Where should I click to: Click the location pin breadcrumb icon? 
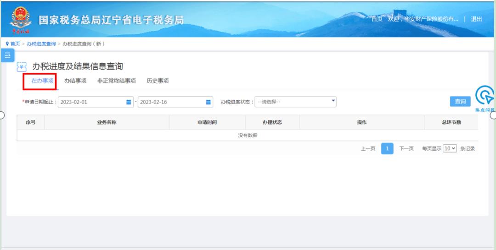coord(7,43)
